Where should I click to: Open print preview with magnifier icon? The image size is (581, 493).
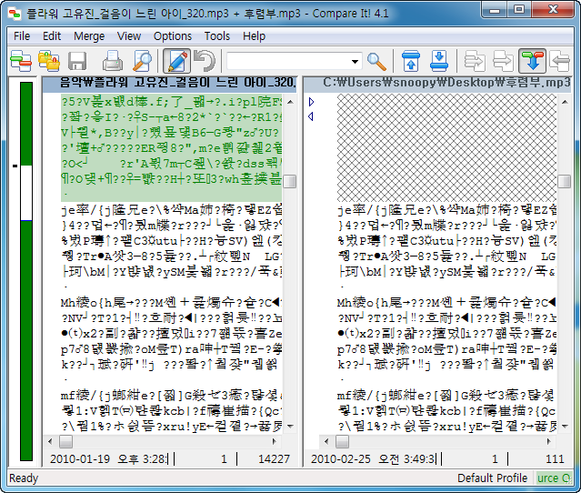143,62
